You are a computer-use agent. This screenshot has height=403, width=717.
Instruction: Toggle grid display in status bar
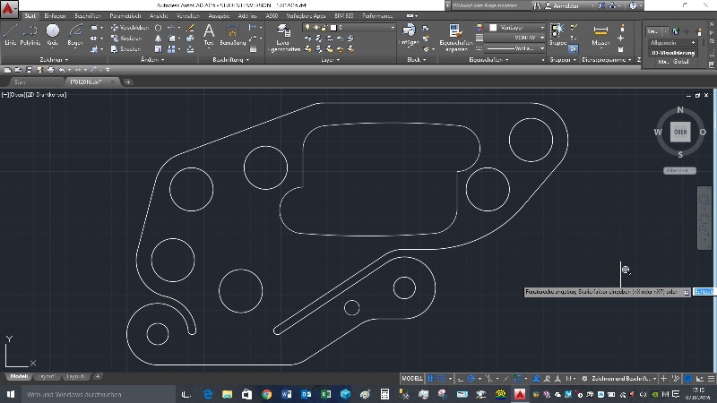click(431, 378)
